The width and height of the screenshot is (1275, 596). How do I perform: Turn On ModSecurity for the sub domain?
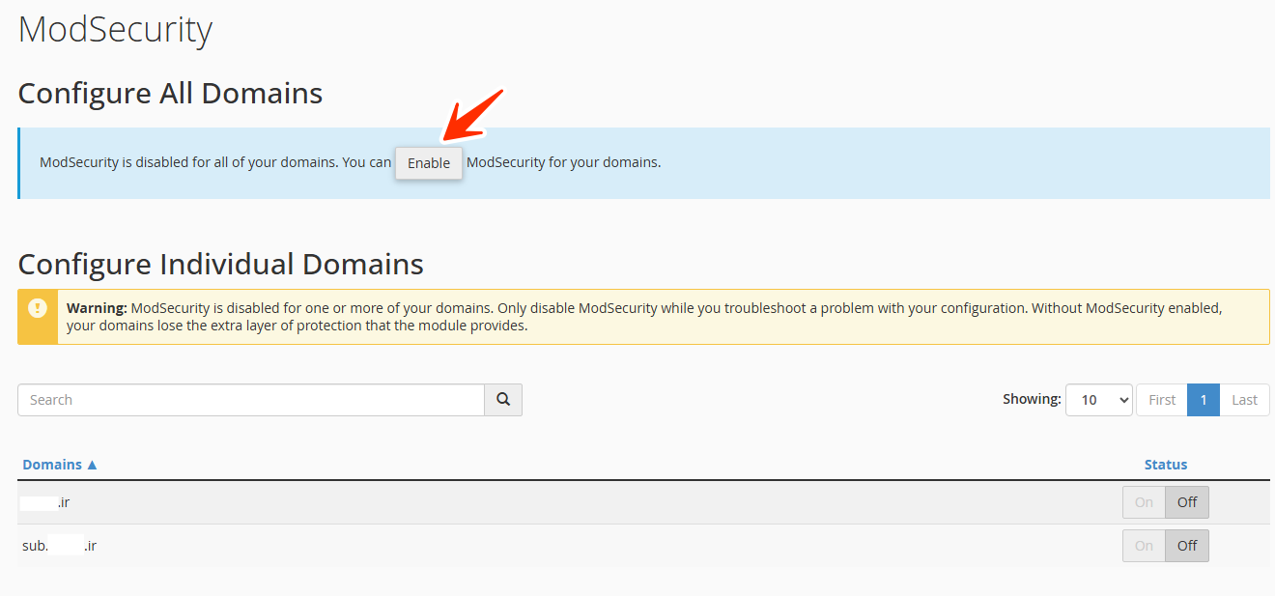pos(1144,546)
